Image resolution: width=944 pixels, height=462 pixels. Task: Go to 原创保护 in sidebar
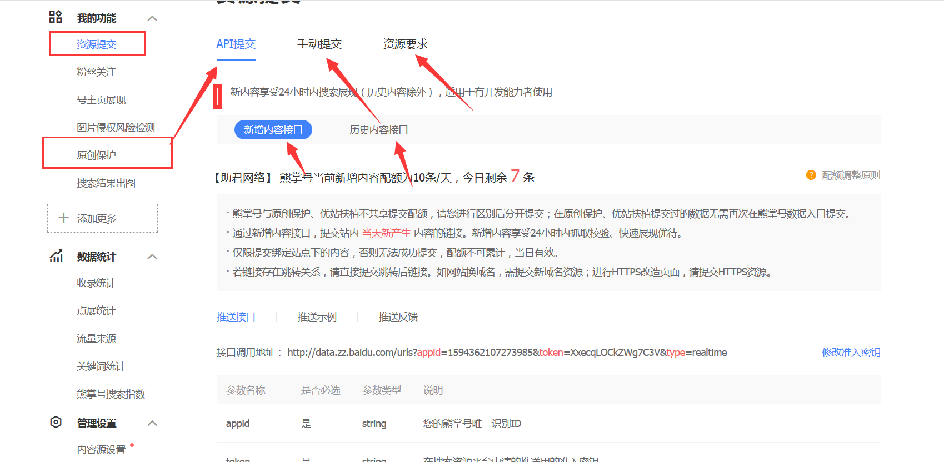[x=96, y=155]
